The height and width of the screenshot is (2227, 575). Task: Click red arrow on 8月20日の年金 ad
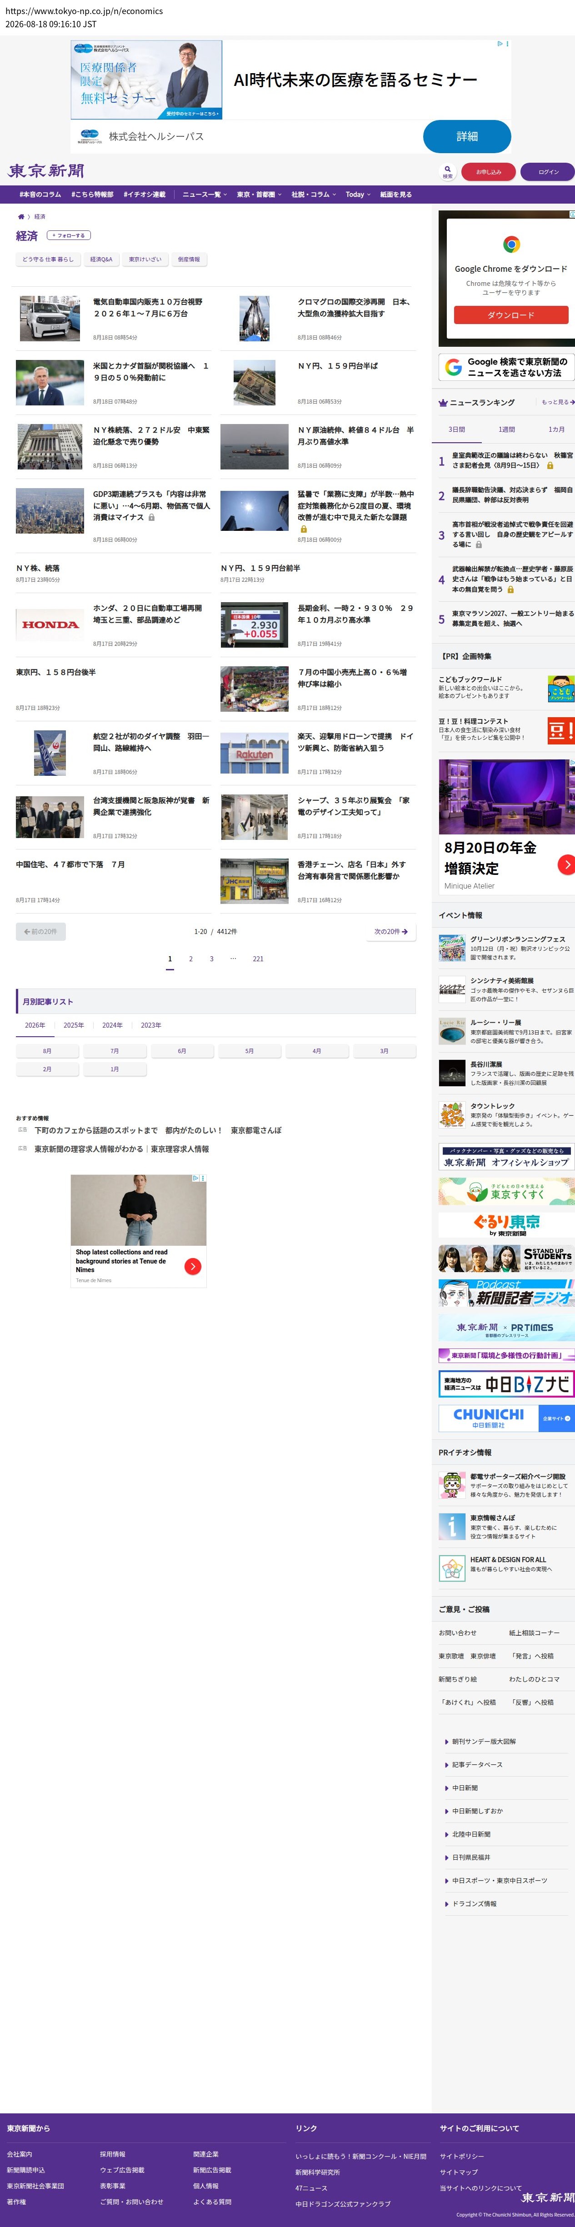pyautogui.click(x=566, y=864)
